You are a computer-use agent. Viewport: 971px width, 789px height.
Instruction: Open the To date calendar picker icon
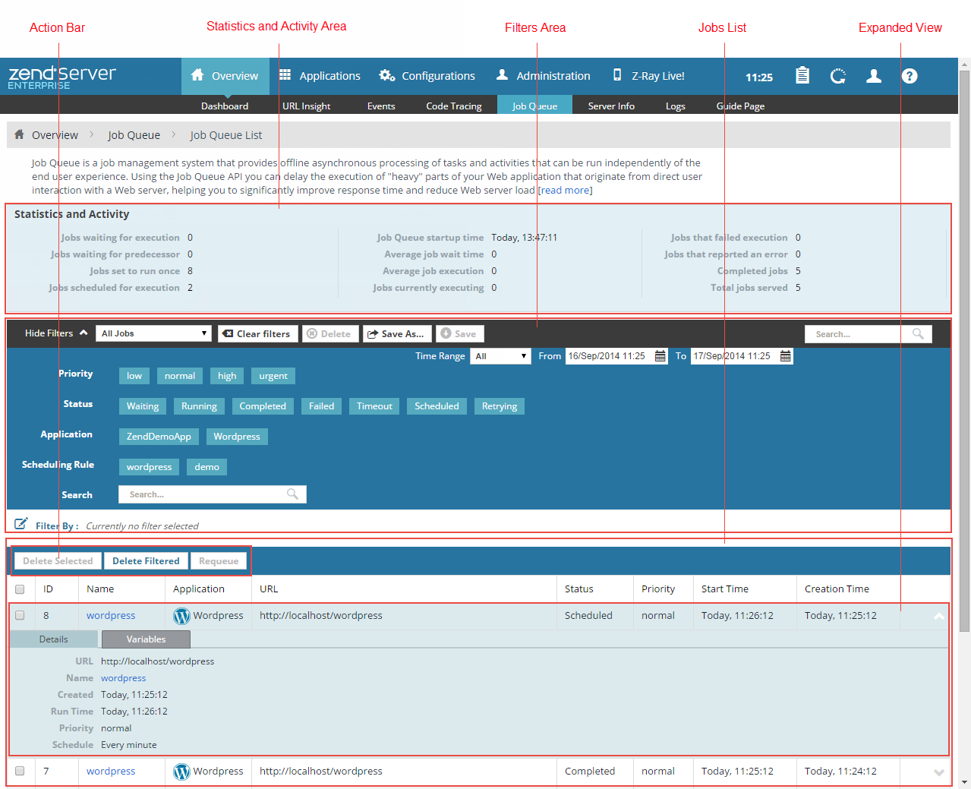(785, 356)
